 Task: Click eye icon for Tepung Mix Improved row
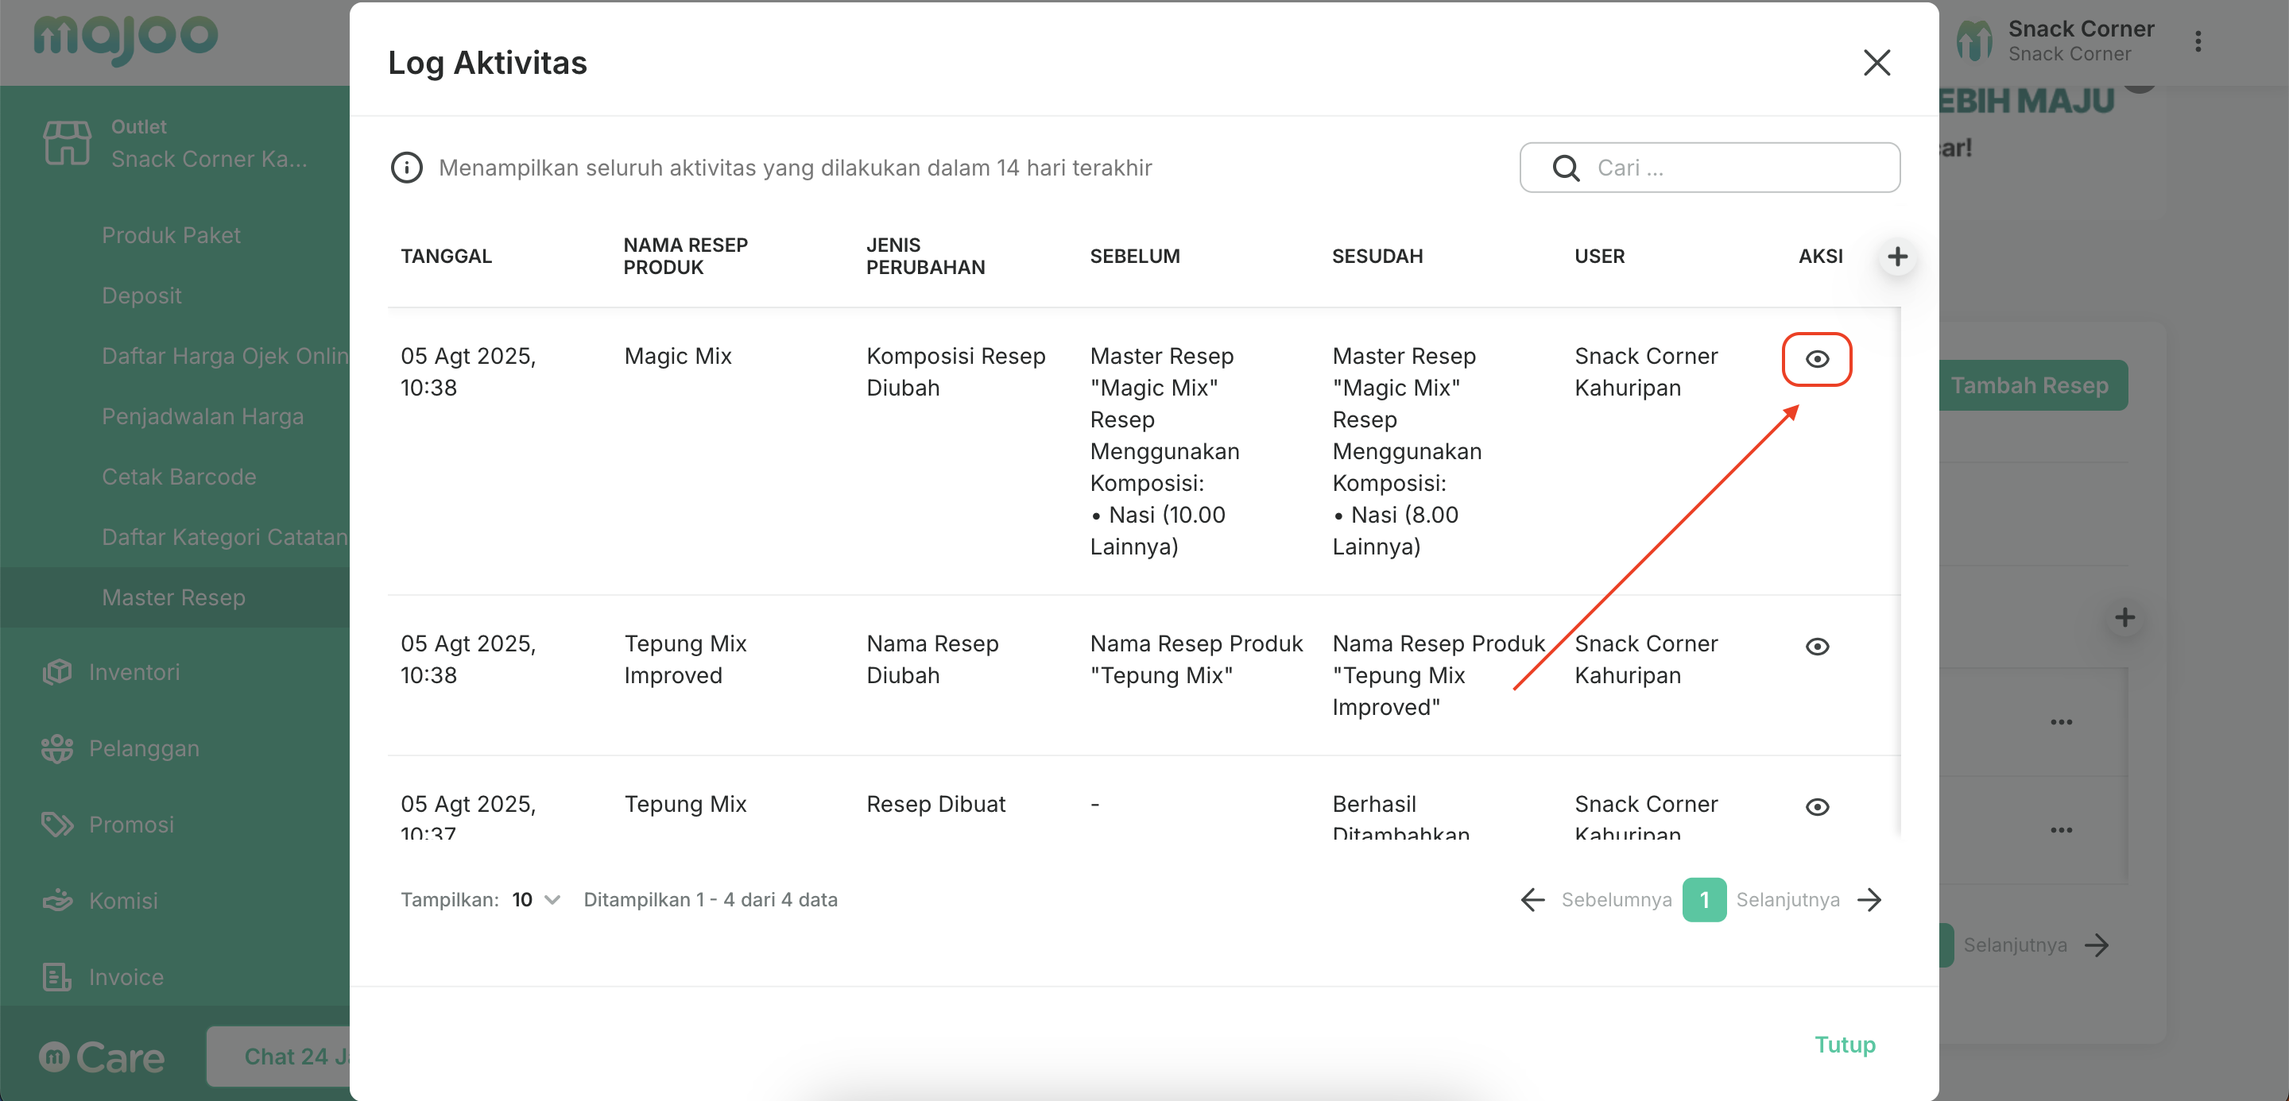(x=1816, y=647)
